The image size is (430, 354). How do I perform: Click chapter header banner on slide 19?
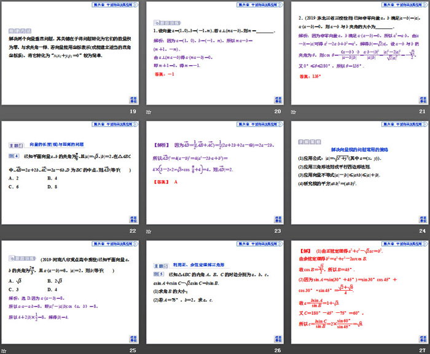tap(115, 5)
